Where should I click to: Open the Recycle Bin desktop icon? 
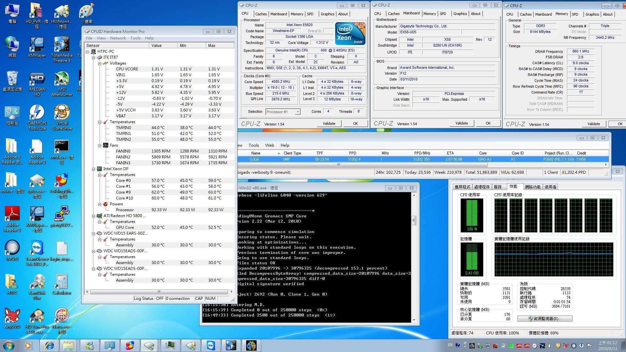12,81
